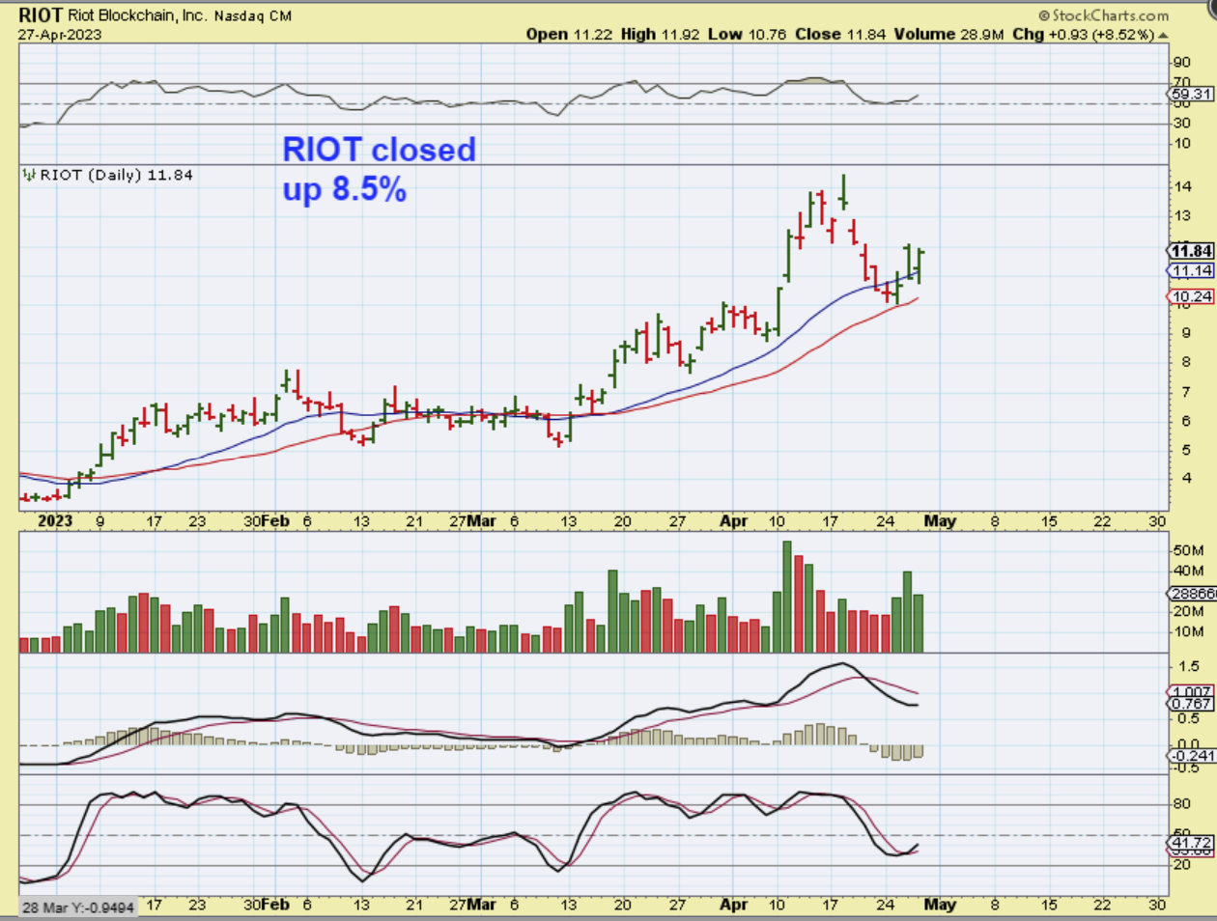This screenshot has width=1217, height=921.
Task: Click the 'Chg +0.93 (+8.52%)' value
Action: click(1084, 34)
